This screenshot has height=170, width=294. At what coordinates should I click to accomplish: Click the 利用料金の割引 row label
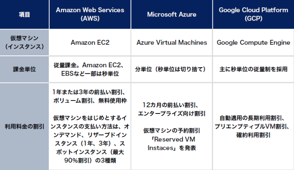24,126
